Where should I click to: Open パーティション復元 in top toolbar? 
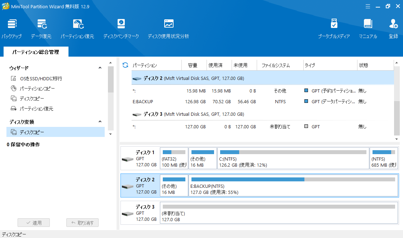coord(77,29)
